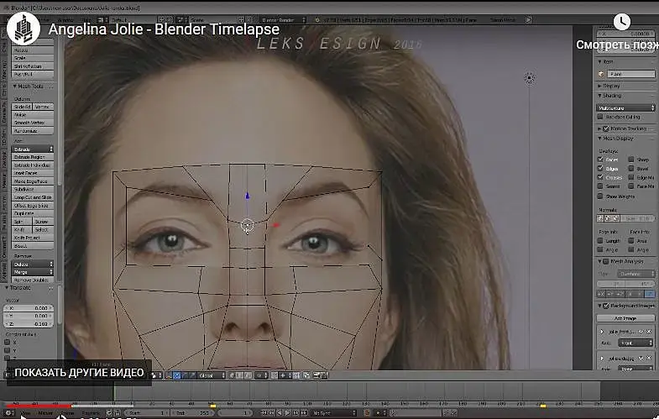Screen dimensions: 659x419
Task: Click Add Image button
Action: (x=625, y=318)
